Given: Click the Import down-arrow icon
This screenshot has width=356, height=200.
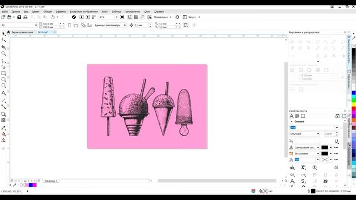Looking at the screenshot, I should coord(82,17).
